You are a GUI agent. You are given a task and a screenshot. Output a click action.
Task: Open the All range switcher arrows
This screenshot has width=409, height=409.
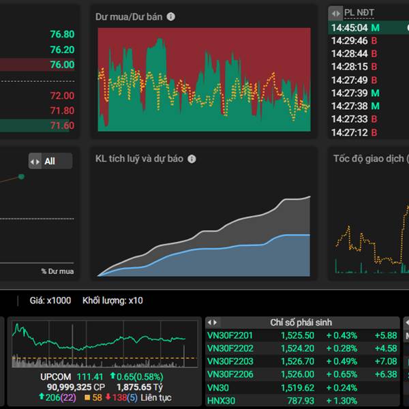tap(35, 161)
